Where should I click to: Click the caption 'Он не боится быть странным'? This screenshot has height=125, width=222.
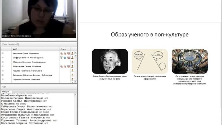pos(110,77)
